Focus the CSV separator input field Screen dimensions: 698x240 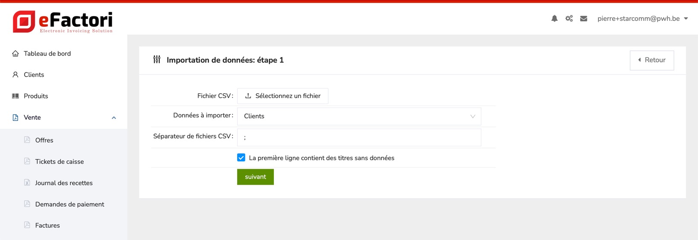(359, 137)
